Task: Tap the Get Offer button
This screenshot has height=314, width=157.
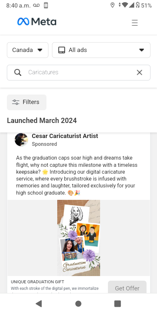Action: click(127, 288)
